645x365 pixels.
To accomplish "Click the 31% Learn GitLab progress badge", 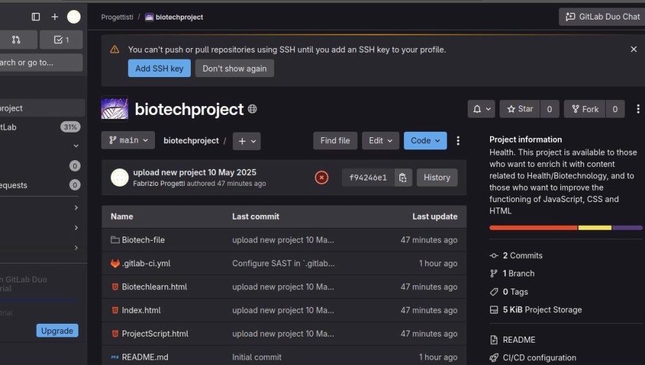I will [70, 127].
